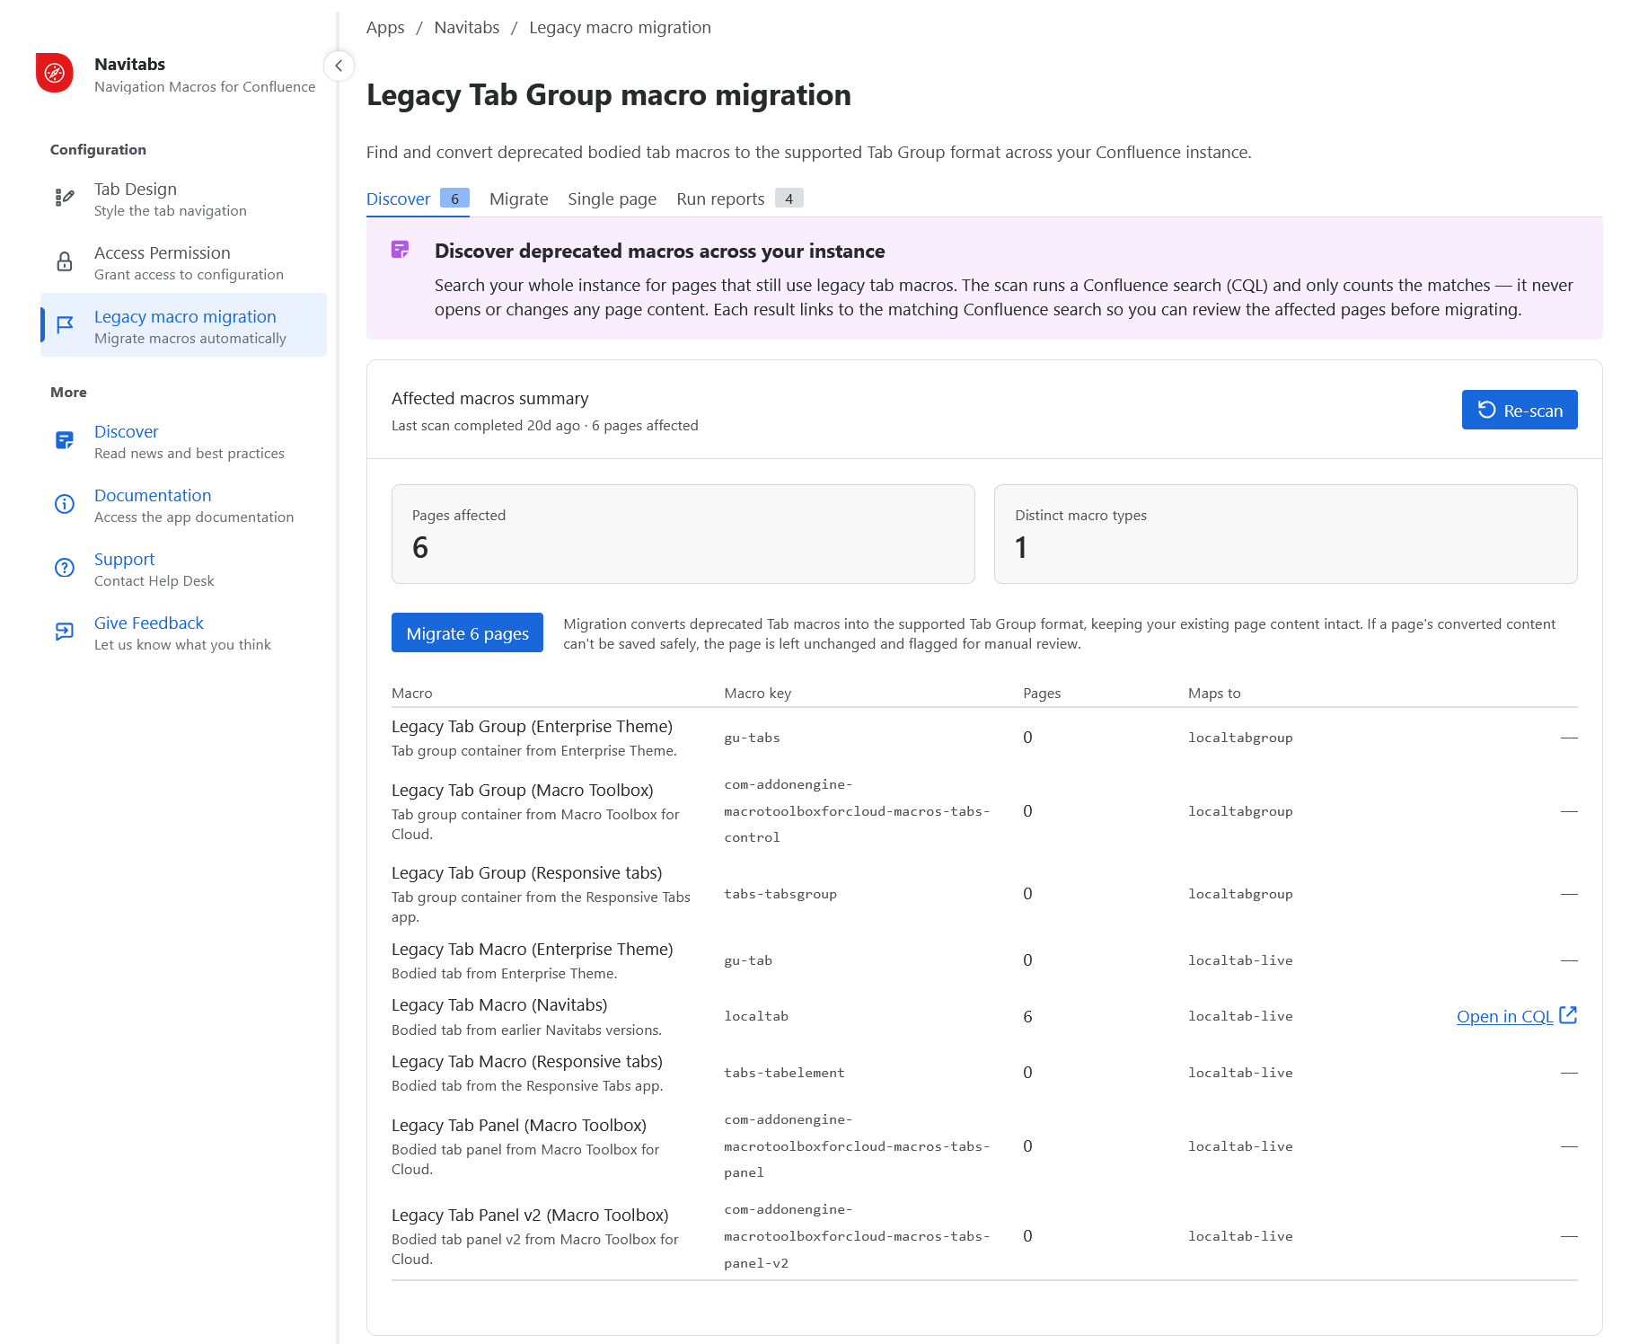Screen dimensions: 1639x1344
Task: Open the Open in CQL link
Action: point(1505,1016)
